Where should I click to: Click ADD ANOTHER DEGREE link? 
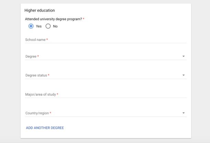[45, 128]
